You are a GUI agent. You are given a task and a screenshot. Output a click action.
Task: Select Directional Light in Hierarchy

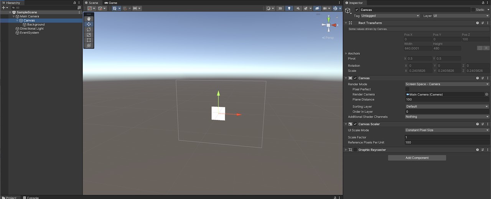[x=32, y=29]
